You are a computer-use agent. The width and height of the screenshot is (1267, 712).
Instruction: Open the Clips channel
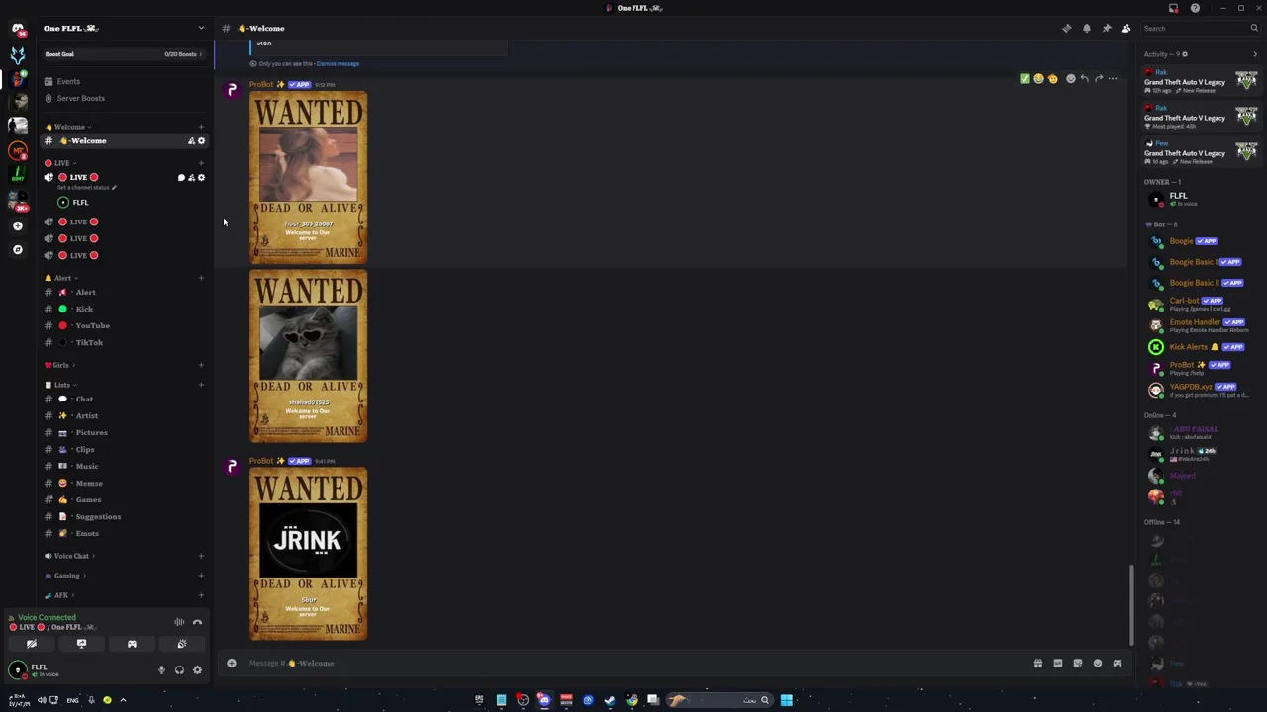point(124,449)
